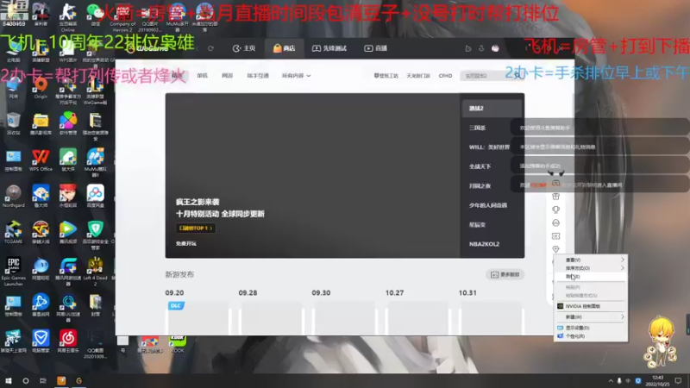Click the trophy icon in side panel
Viewport: 690px width, 388px height.
pyautogui.click(x=555, y=210)
